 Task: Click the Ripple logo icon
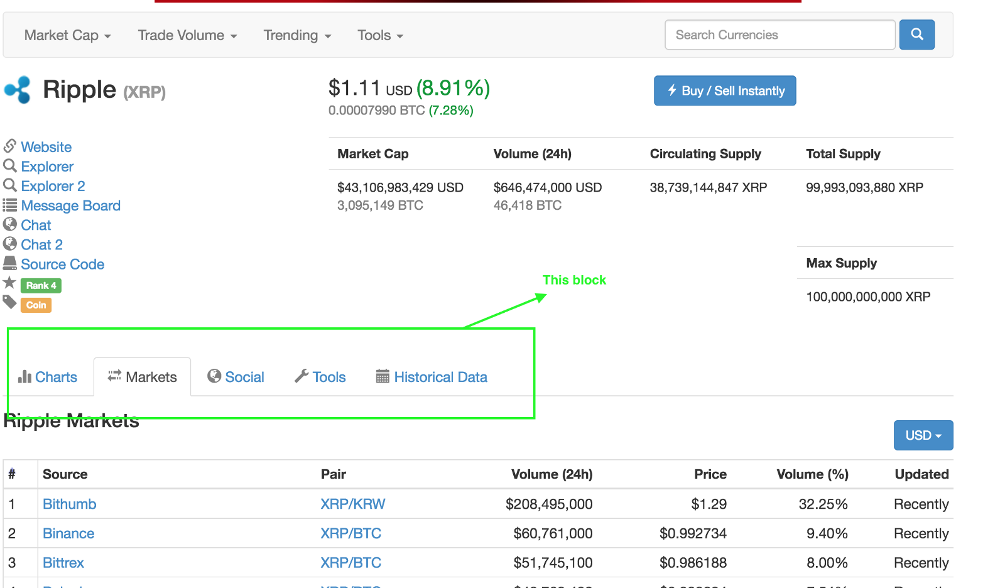click(18, 90)
